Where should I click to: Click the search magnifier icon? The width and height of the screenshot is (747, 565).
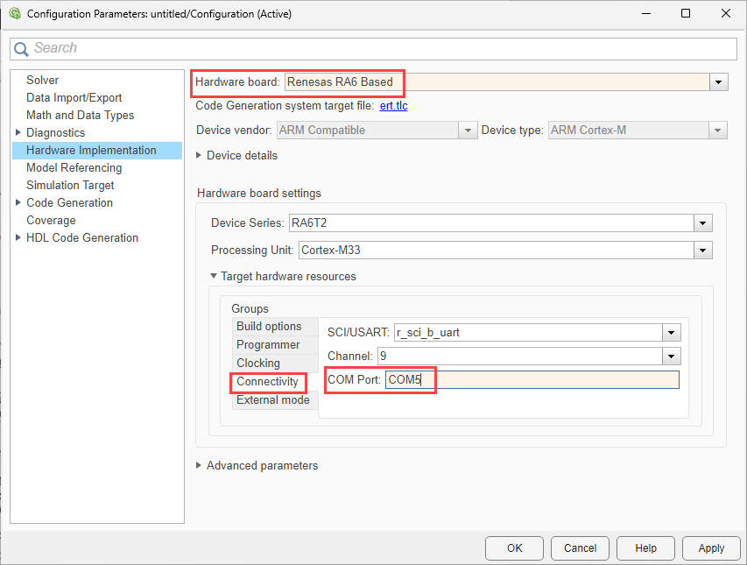23,49
